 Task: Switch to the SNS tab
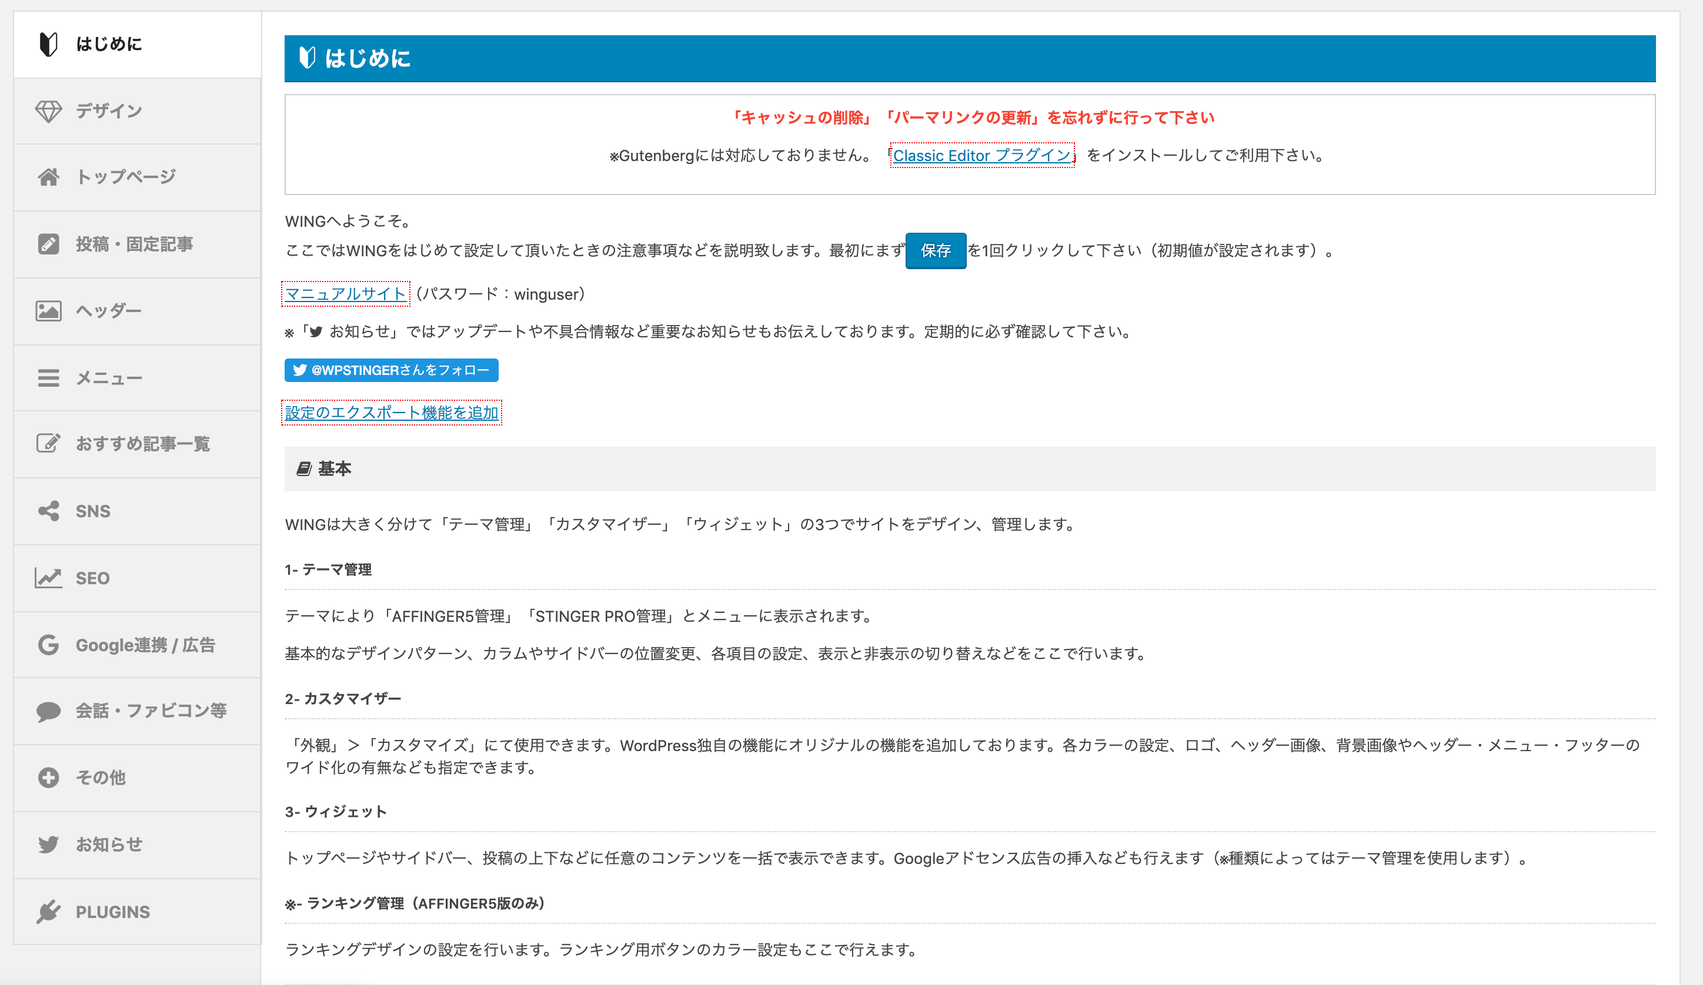[137, 511]
